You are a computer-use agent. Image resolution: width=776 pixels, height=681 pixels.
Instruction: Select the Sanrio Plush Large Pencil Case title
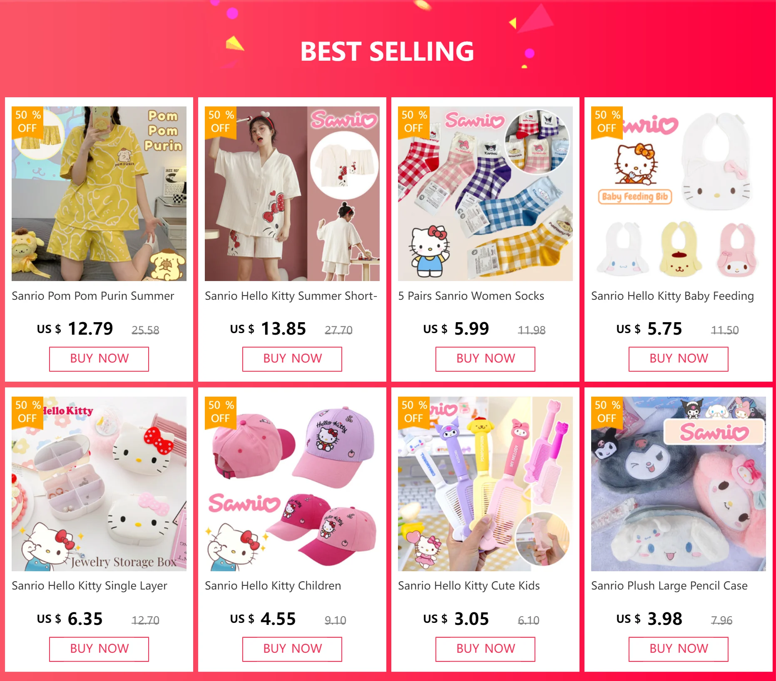[669, 586]
